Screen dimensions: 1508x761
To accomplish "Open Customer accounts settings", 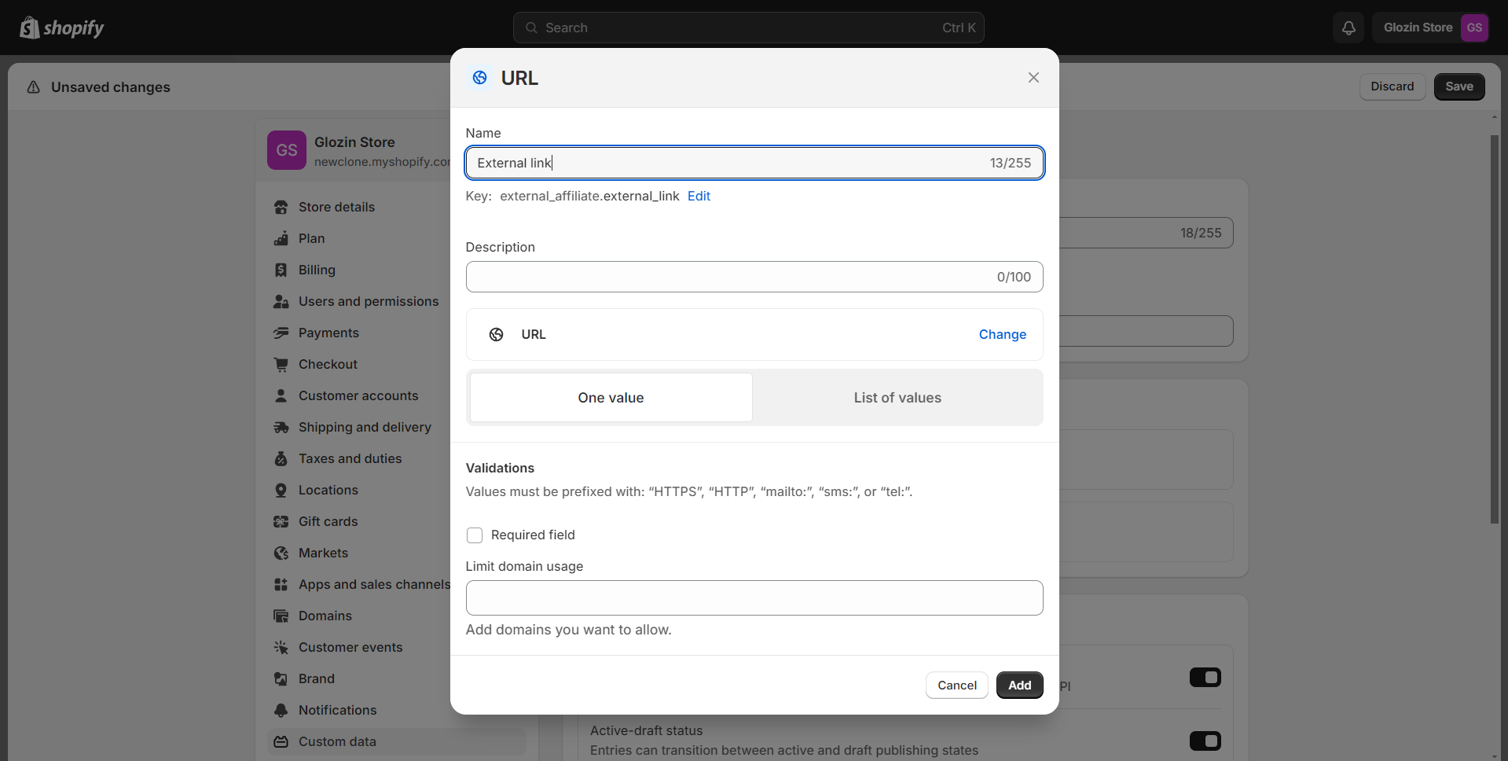I will (x=358, y=396).
